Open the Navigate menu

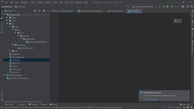[24, 2]
